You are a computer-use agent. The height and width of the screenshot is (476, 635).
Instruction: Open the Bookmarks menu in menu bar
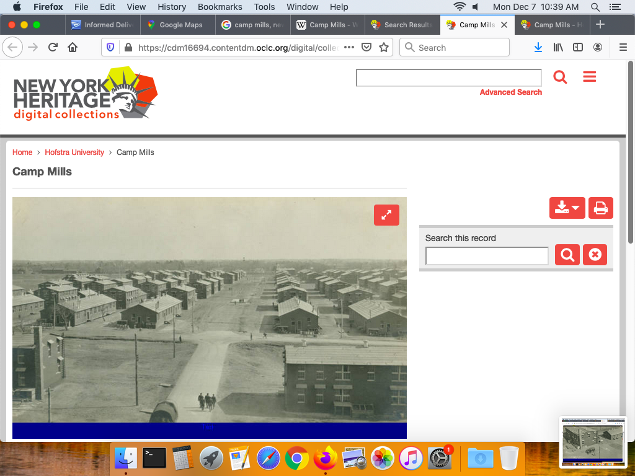(220, 7)
